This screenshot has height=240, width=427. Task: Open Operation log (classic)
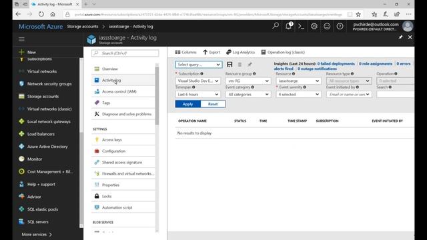pos(283,52)
